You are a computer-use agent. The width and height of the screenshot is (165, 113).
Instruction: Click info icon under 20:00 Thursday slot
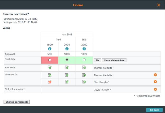tap(84, 49)
